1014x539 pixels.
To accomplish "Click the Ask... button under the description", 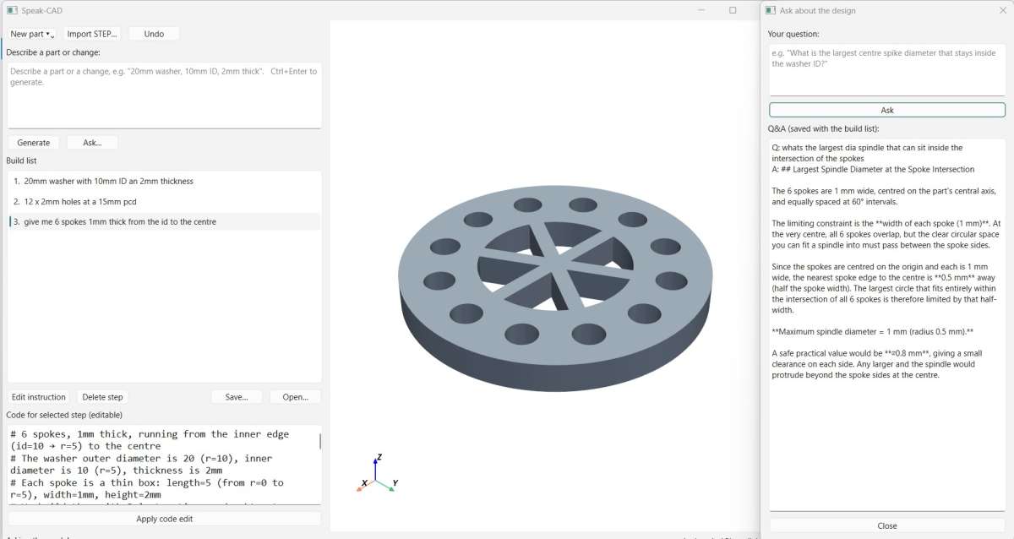I will point(92,143).
